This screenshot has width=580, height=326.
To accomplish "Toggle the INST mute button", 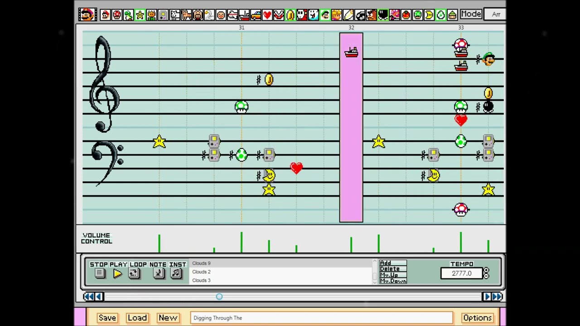I will (x=176, y=273).
